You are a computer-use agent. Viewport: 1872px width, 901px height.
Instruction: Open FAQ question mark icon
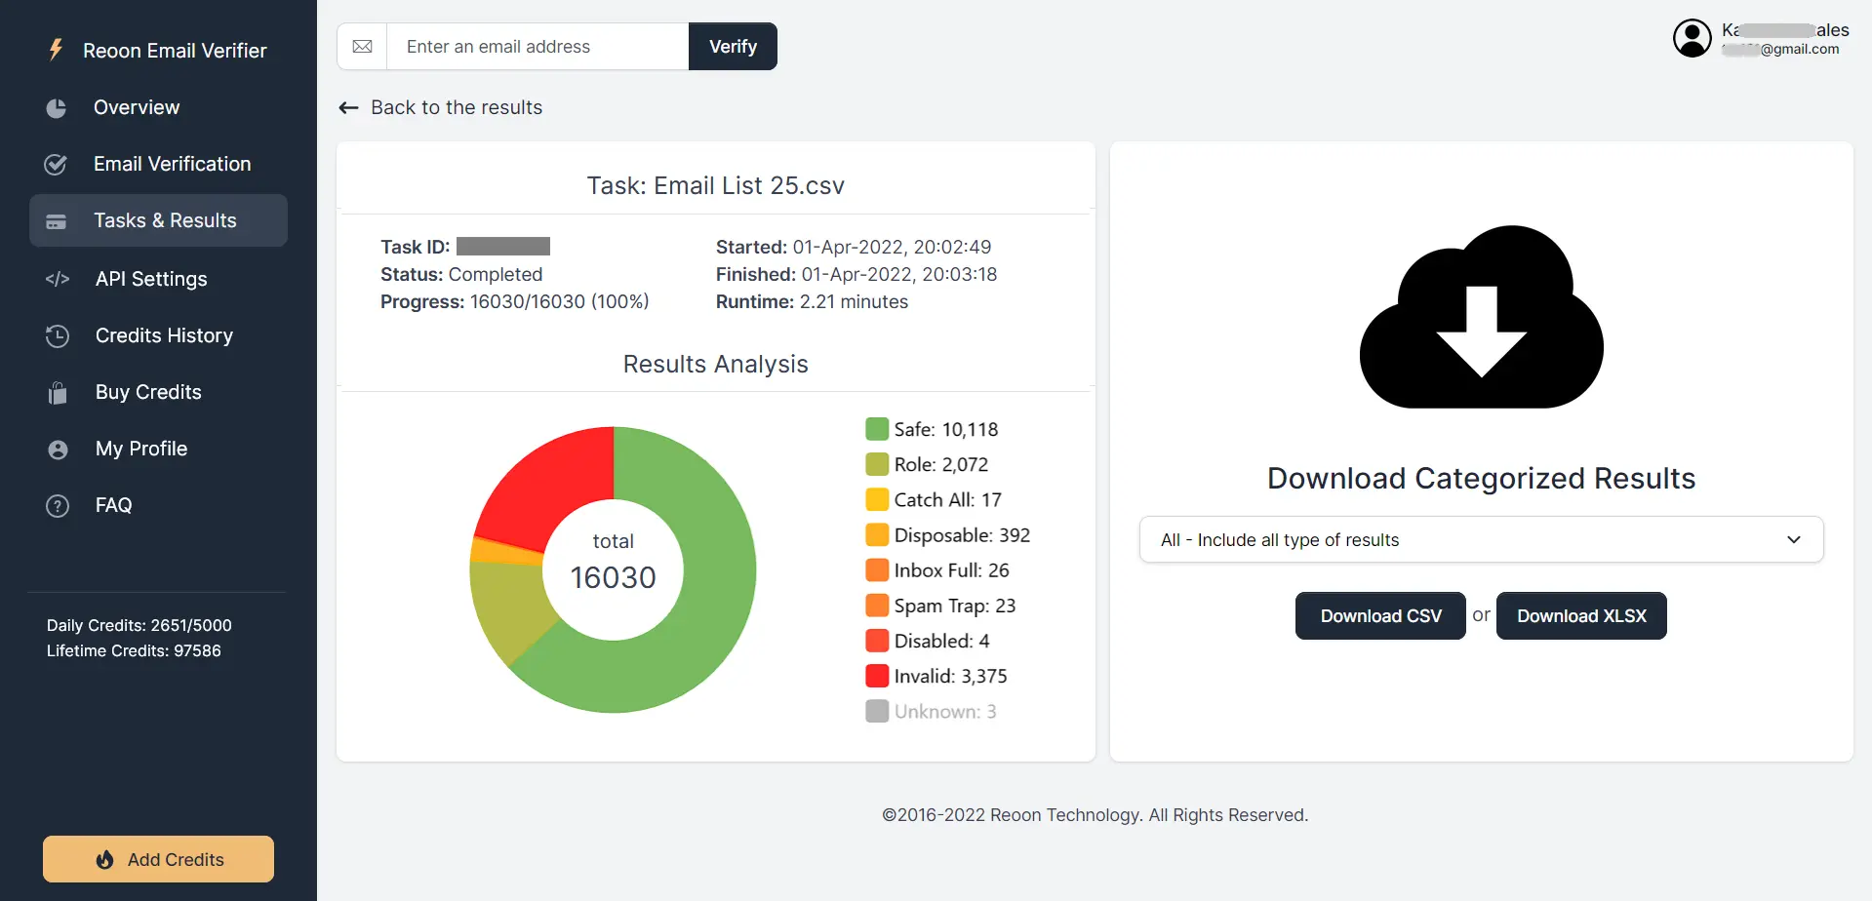(x=57, y=505)
